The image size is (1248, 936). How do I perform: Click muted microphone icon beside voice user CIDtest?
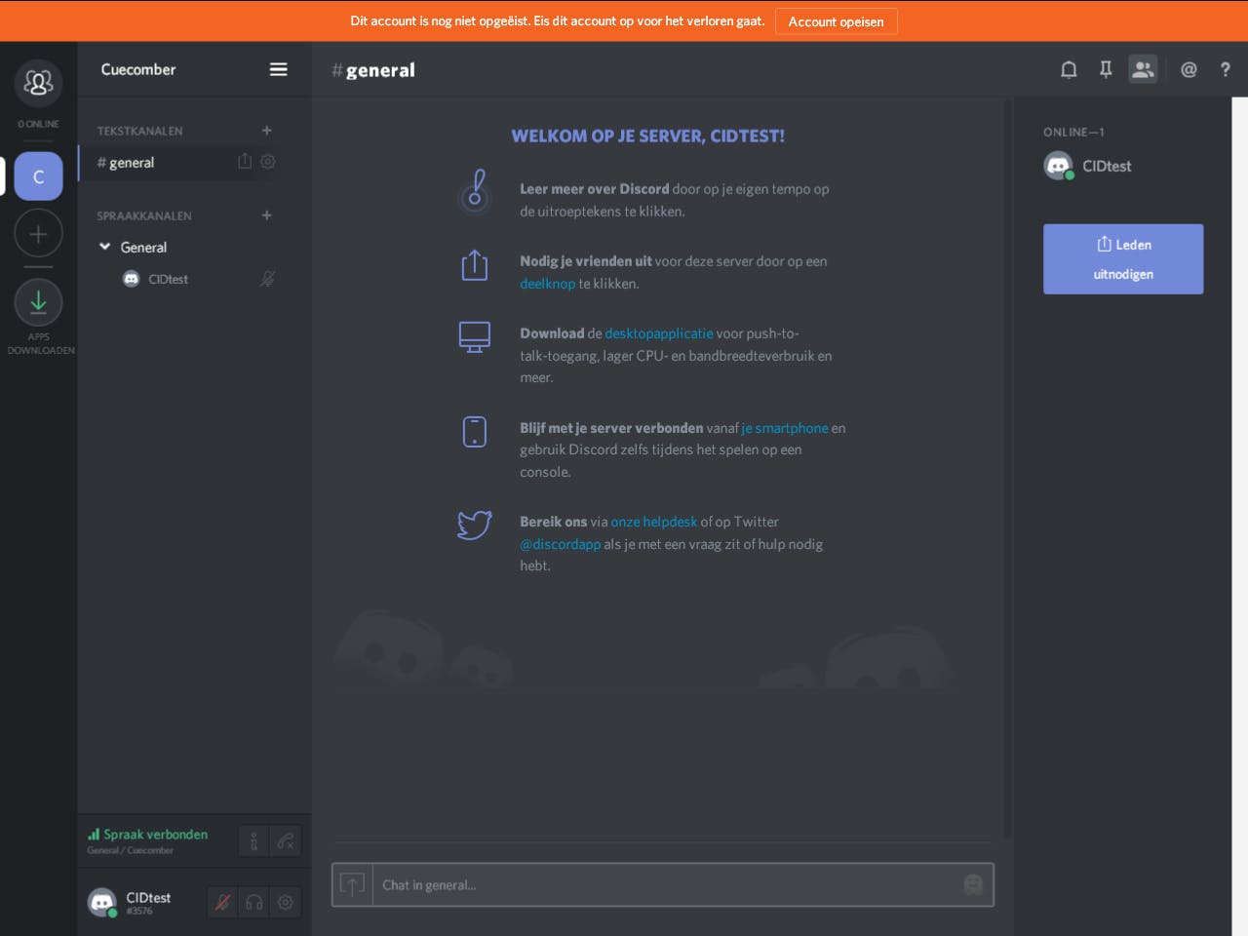267,279
